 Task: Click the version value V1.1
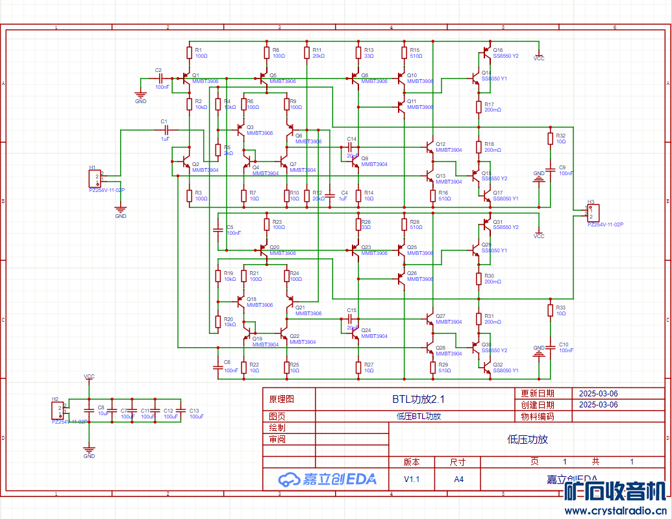412,479
